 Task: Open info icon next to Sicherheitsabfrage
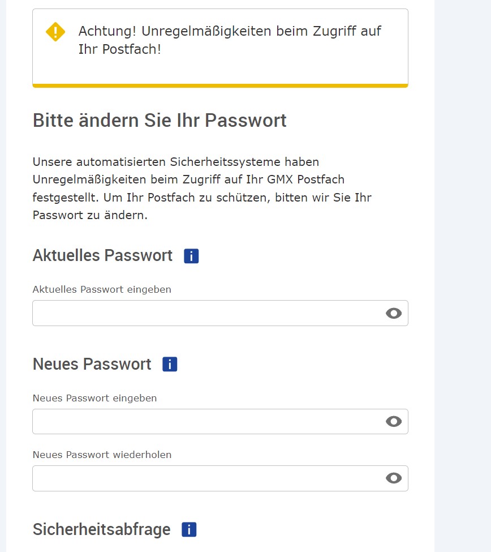pyautogui.click(x=189, y=529)
